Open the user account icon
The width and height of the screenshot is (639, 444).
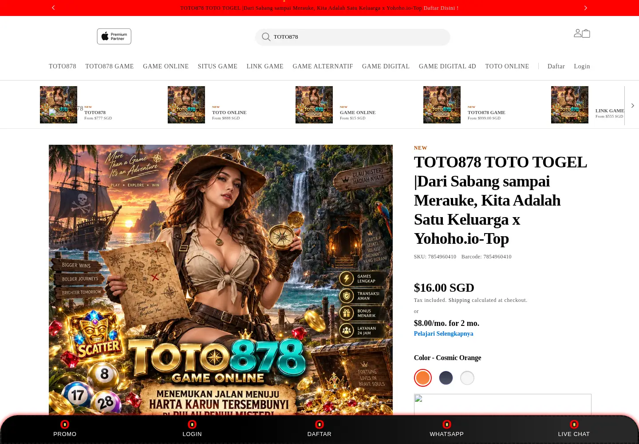[x=577, y=33]
